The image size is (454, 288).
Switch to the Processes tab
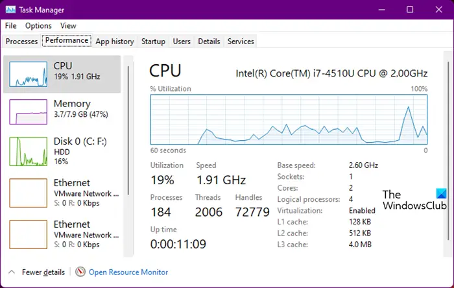(21, 42)
